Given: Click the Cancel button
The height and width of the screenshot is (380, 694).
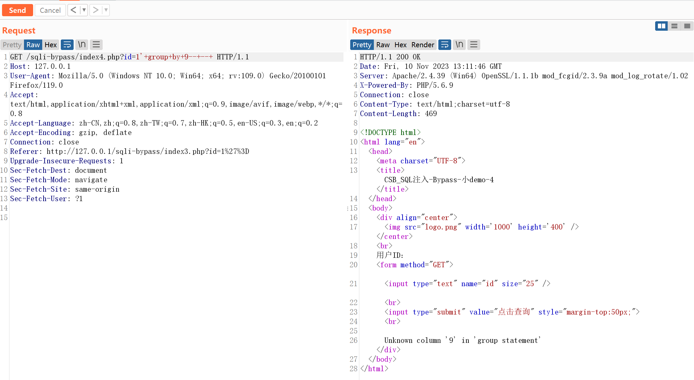Looking at the screenshot, I should click(x=50, y=10).
